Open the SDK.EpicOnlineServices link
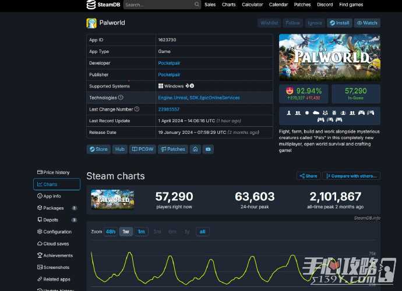Screen dimensions: 402x291 pyautogui.click(x=214, y=98)
